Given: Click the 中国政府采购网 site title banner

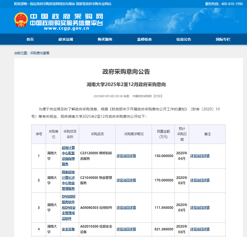Looking at the screenshot, I should tap(67, 16).
